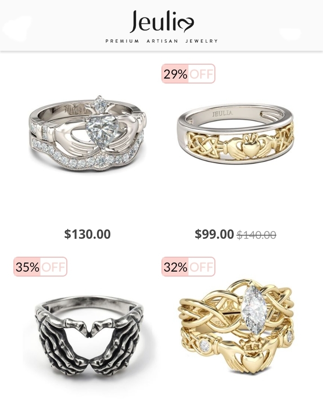Screen dimensions: 323x404
Task: Click the $130.00 price label
Action: [87, 234]
